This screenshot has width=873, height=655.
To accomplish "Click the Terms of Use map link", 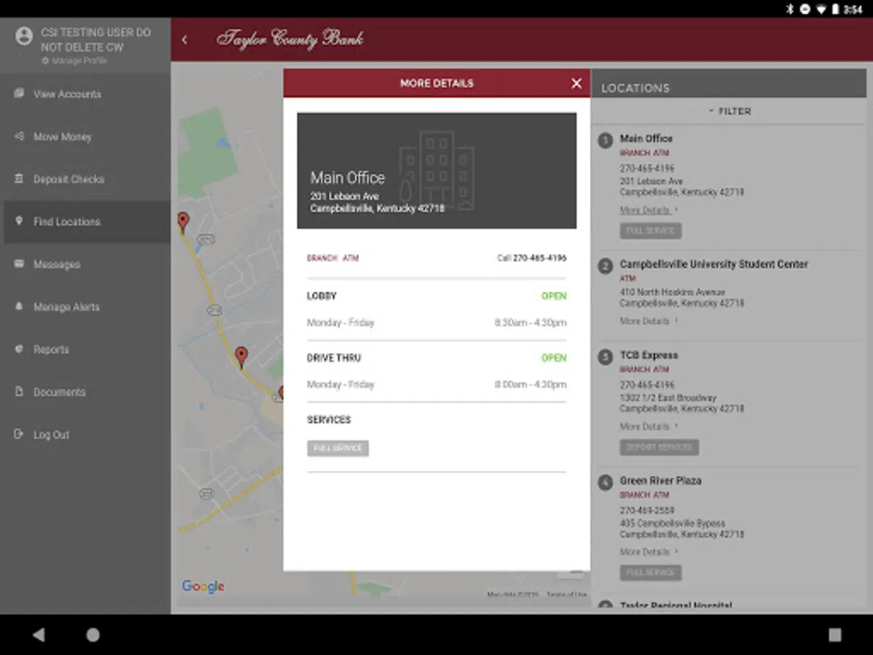I will (x=567, y=595).
